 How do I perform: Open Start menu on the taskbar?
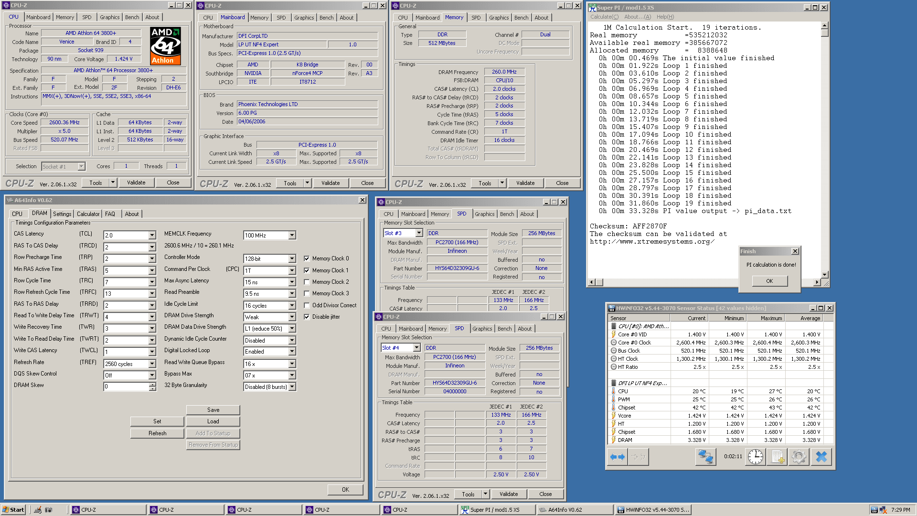click(x=13, y=510)
